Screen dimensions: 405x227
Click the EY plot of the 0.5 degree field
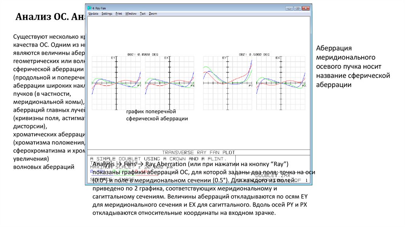[x=227, y=83]
